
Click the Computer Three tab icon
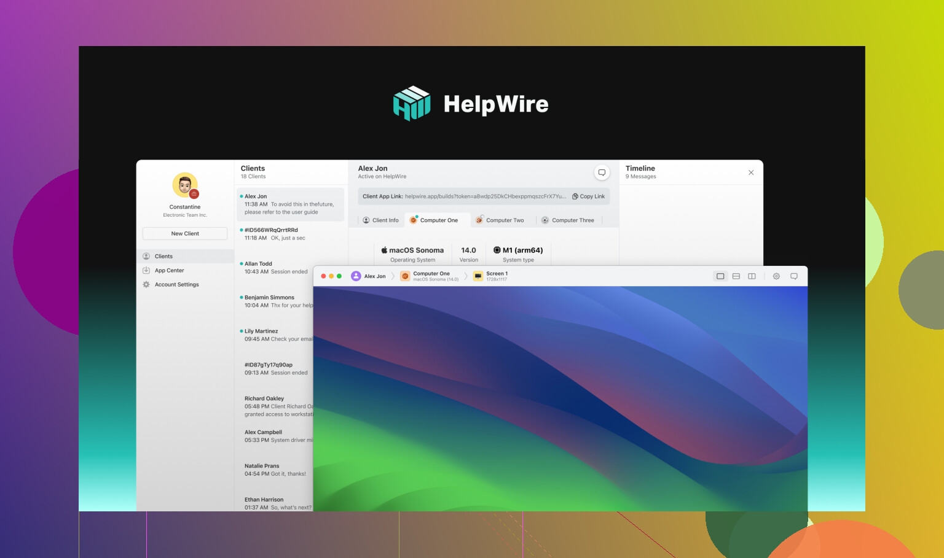coord(545,220)
